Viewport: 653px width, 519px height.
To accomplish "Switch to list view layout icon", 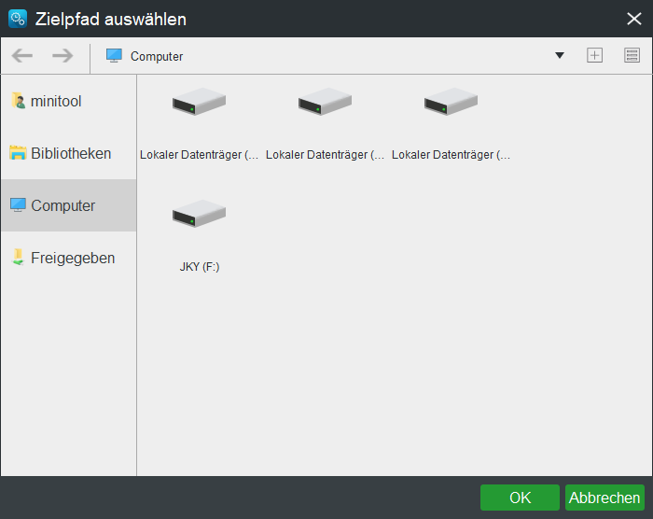I will coord(632,56).
